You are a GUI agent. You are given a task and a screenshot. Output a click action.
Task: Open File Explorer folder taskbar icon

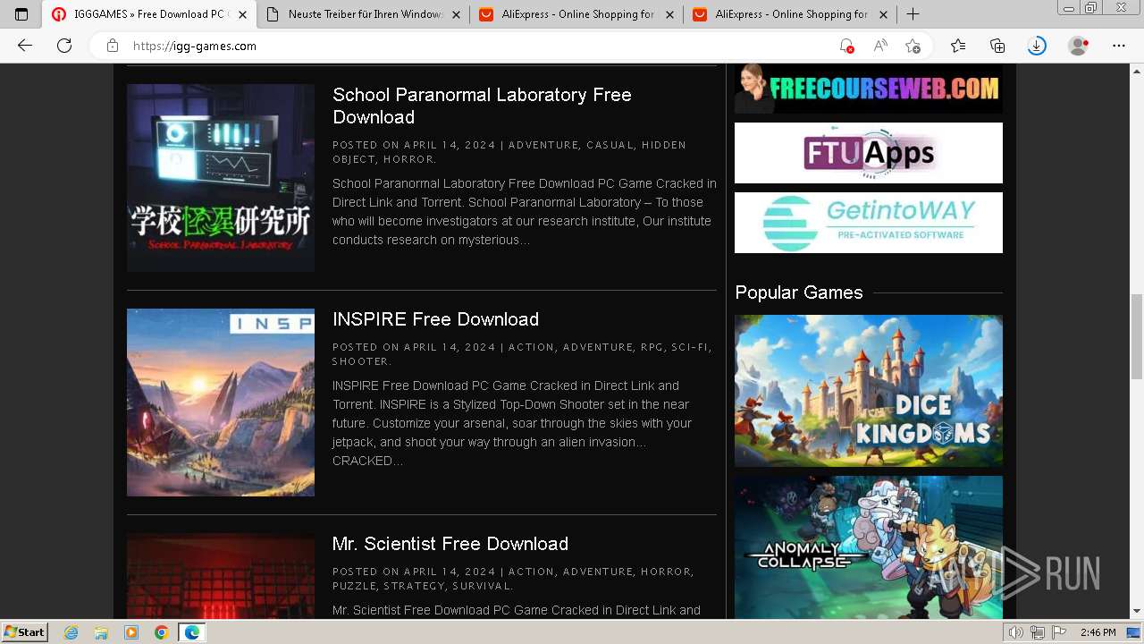pyautogui.click(x=101, y=632)
